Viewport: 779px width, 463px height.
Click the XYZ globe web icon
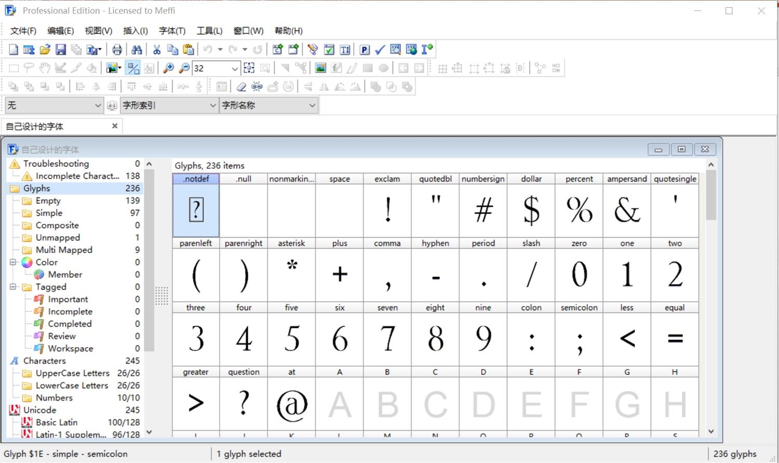click(411, 49)
